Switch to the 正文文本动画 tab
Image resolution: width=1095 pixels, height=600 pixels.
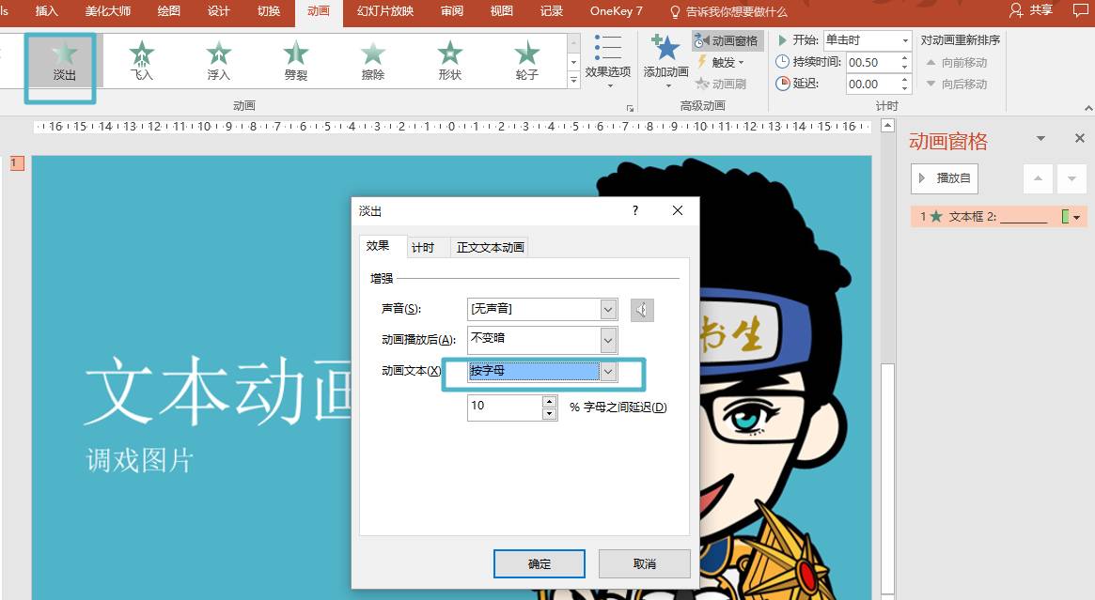click(491, 248)
